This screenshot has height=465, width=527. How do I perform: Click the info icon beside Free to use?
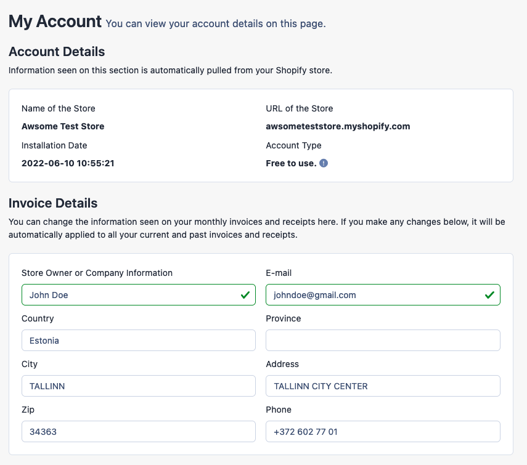pos(324,163)
